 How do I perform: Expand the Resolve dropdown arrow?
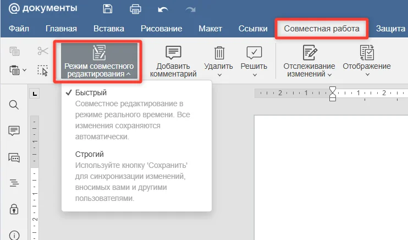[255, 75]
